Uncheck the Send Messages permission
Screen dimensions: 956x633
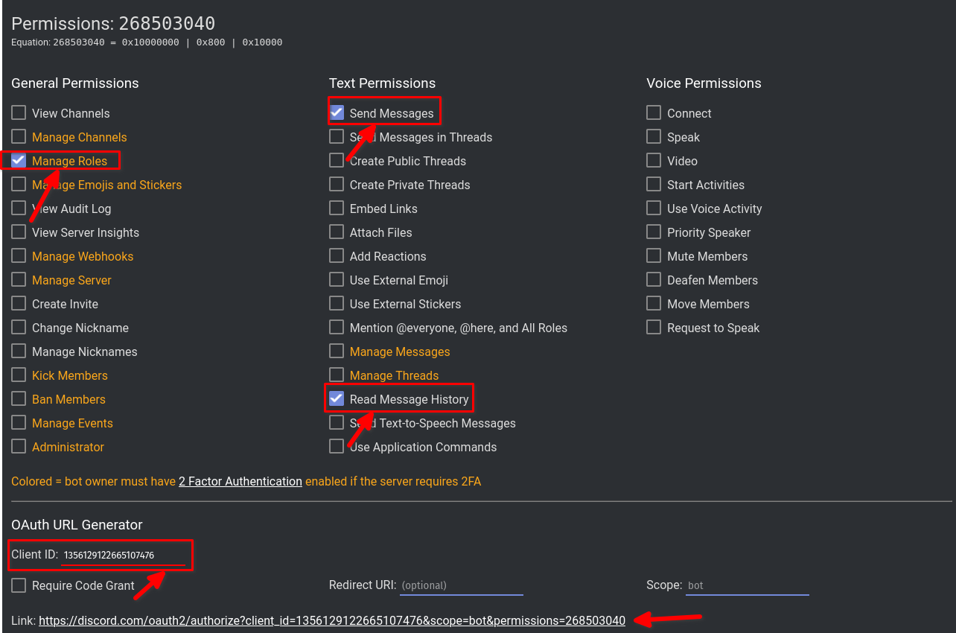[x=337, y=112]
